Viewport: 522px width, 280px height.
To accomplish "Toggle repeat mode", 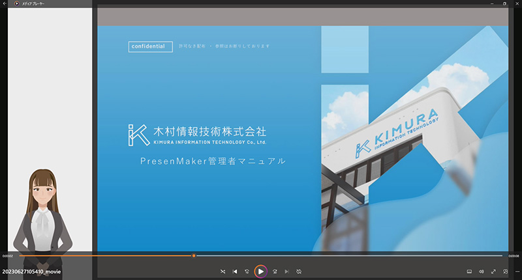I will click(299, 271).
